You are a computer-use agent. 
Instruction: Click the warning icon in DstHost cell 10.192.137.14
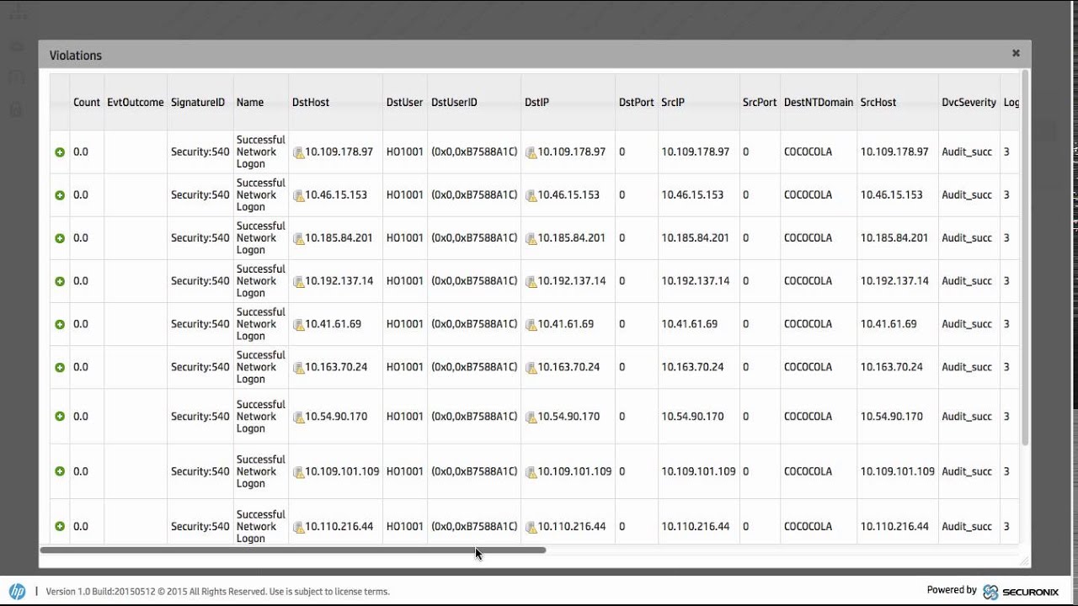[298, 281]
